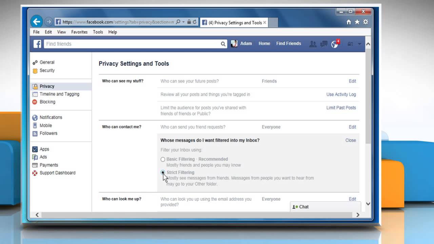The width and height of the screenshot is (434, 244).
Task: Close the Privacy Settings and Tools tab
Action: [265, 22]
